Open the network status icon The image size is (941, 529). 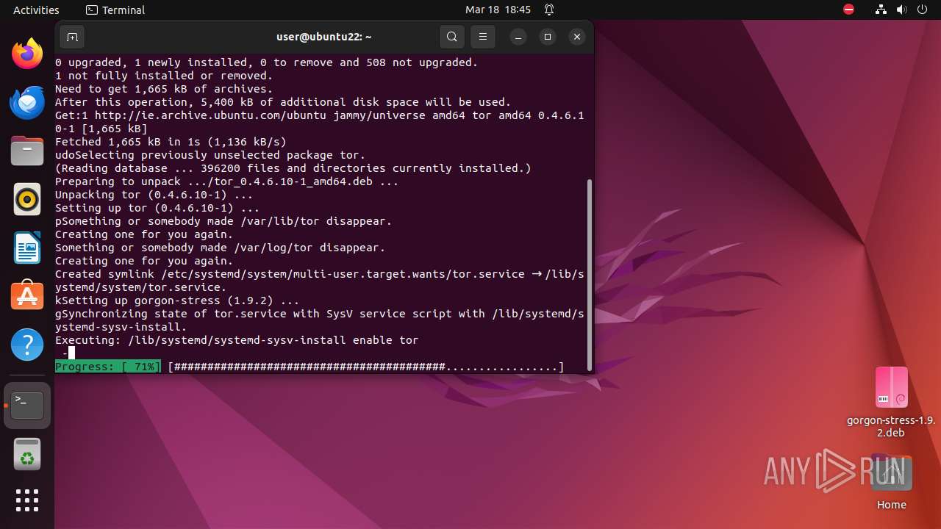click(881, 10)
